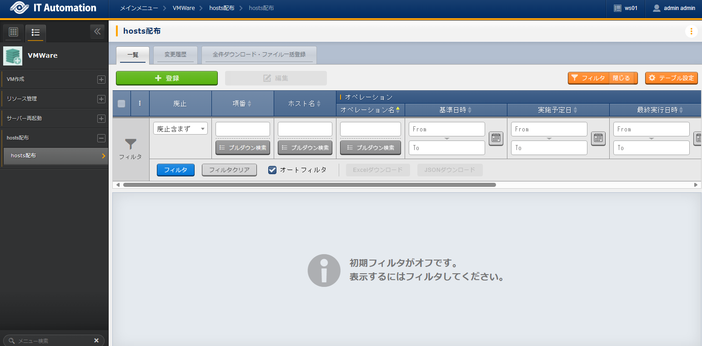
Task: Click the ws01 workspace icon
Action: [x=617, y=8]
